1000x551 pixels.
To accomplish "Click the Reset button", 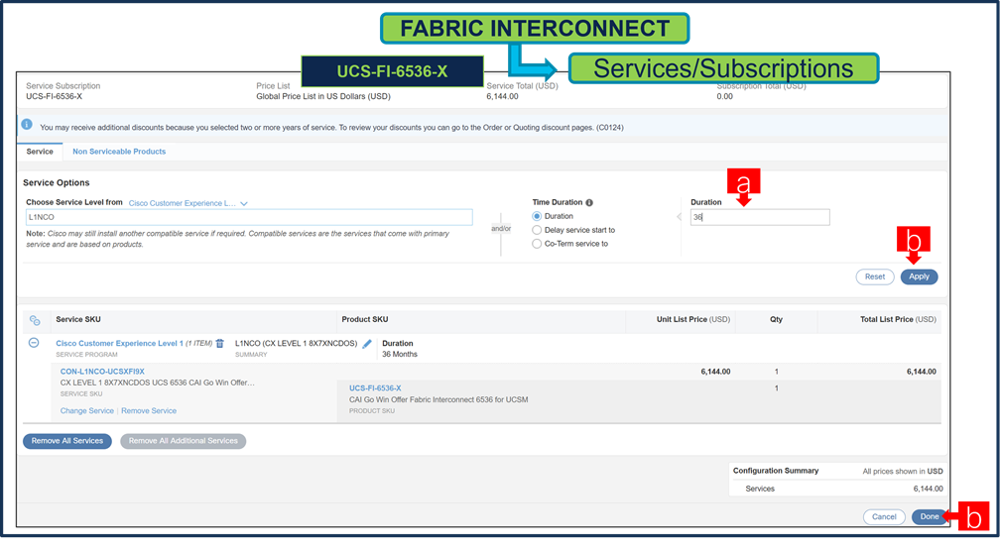I will [x=875, y=277].
